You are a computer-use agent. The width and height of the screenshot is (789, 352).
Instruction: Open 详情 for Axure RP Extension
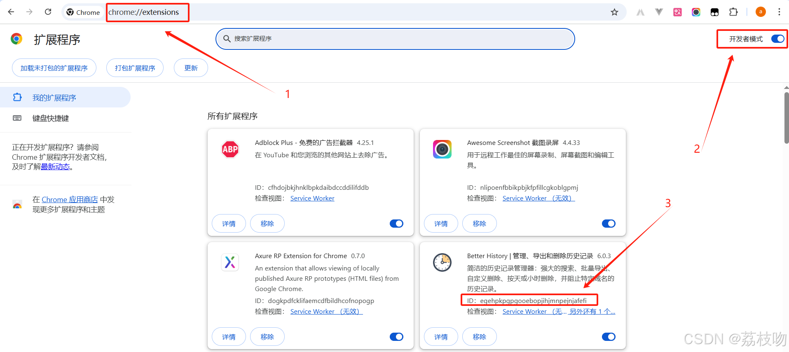(x=229, y=337)
